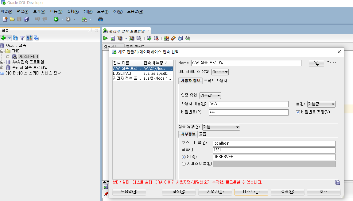Expand the 관리자 접속 프로파일 tree node
This screenshot has width=353, height=201.
coord(2,68)
